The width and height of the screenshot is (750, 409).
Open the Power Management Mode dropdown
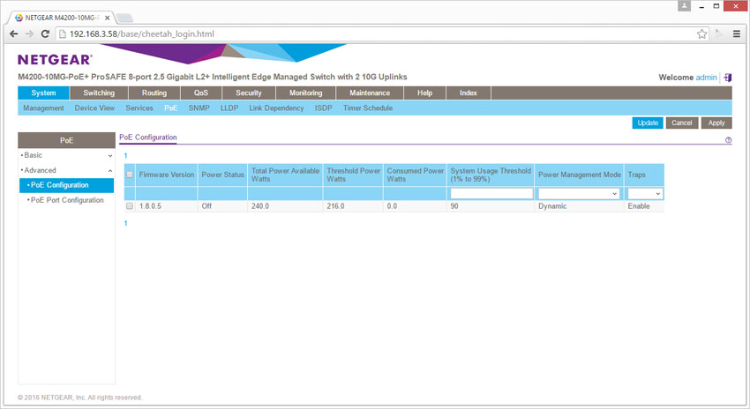tap(579, 194)
